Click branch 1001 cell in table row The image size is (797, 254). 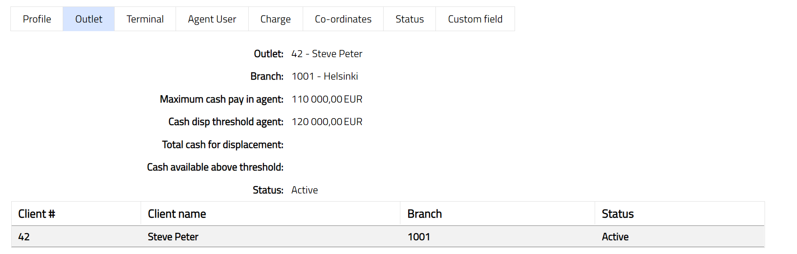419,237
